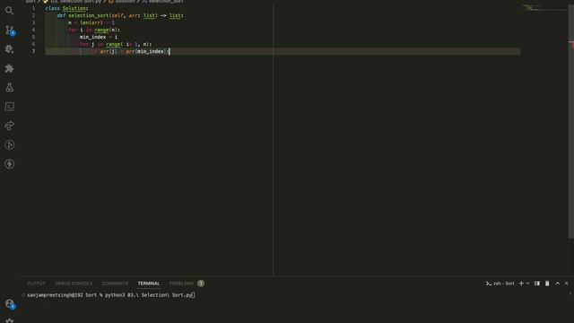The height and width of the screenshot is (323, 574).
Task: Click 'for i in range(n):' on line 4
Action: pyautogui.click(x=94, y=30)
